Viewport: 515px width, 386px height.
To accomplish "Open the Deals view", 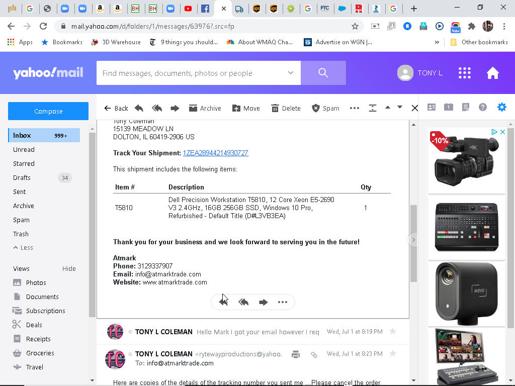I will point(27,325).
